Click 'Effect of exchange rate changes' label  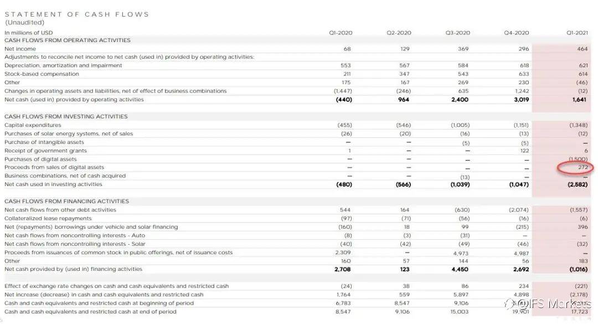click(117, 286)
